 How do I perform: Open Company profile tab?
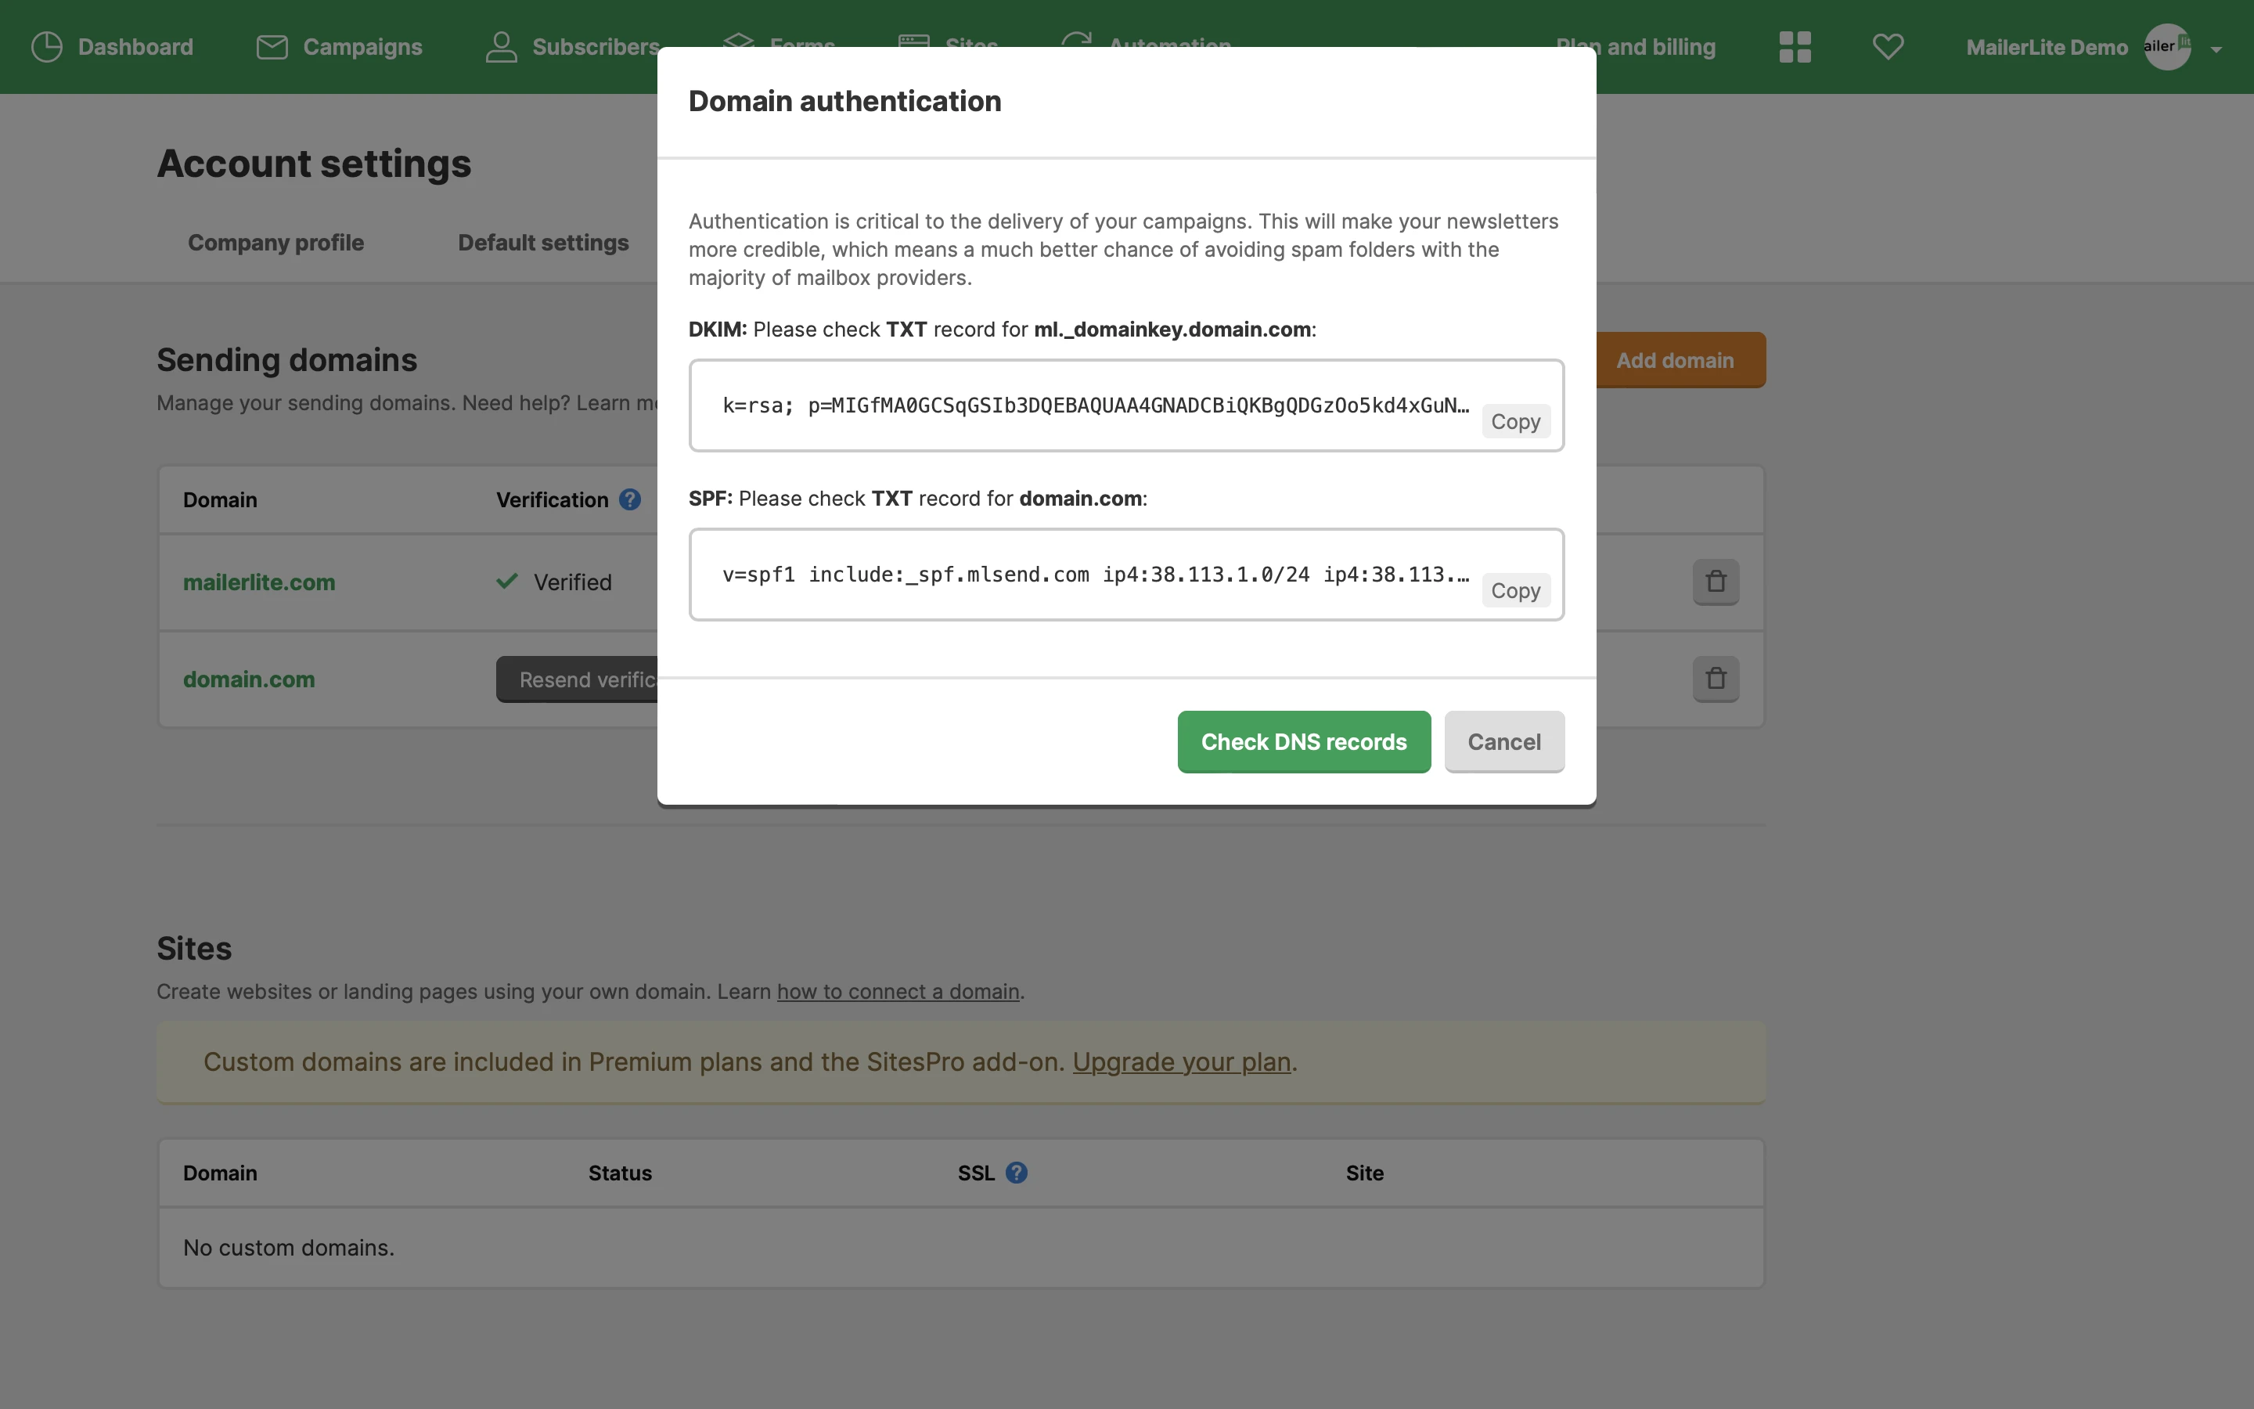pos(275,243)
